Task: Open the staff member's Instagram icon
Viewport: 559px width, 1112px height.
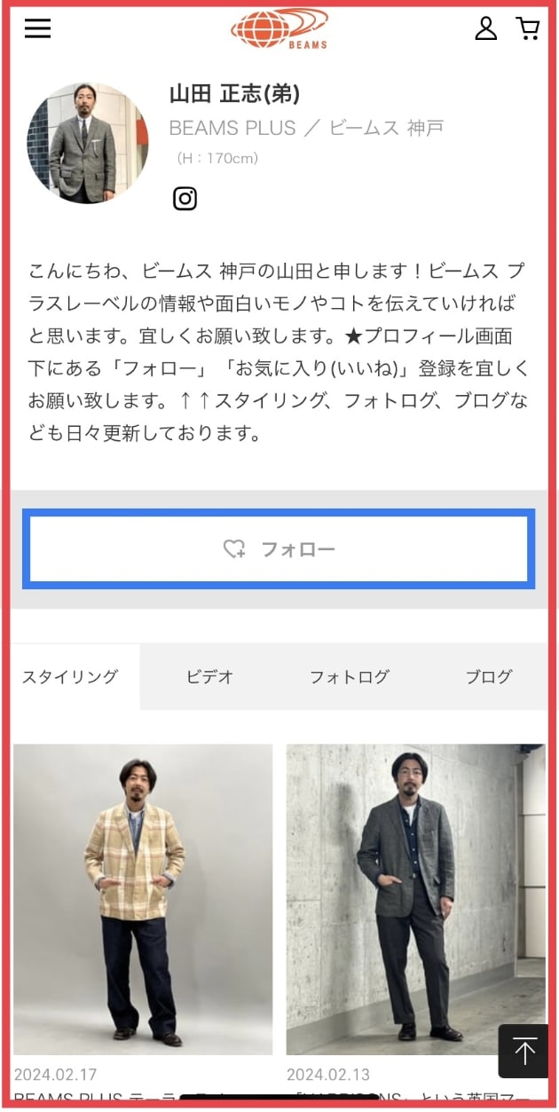Action: coord(185,198)
